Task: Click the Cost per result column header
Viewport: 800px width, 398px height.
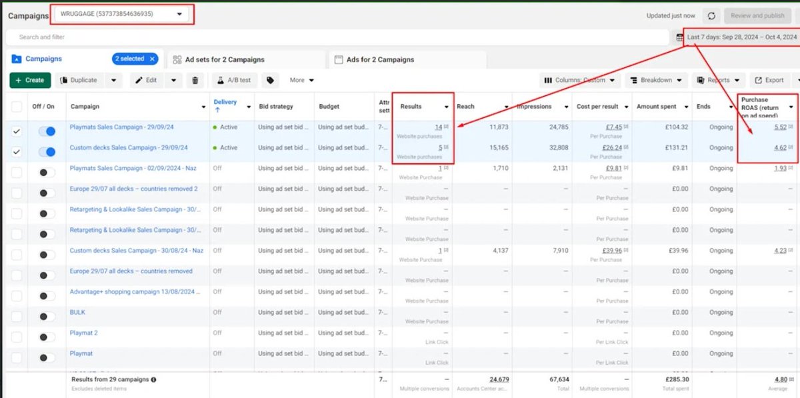Action: [597, 107]
